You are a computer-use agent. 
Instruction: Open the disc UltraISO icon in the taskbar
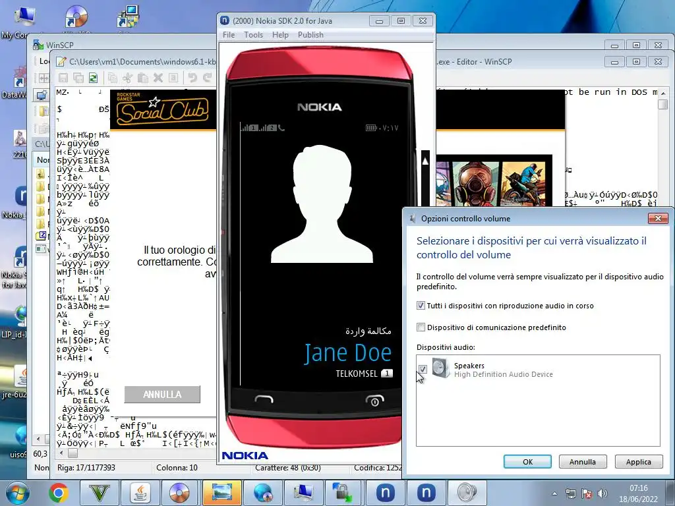(x=179, y=493)
